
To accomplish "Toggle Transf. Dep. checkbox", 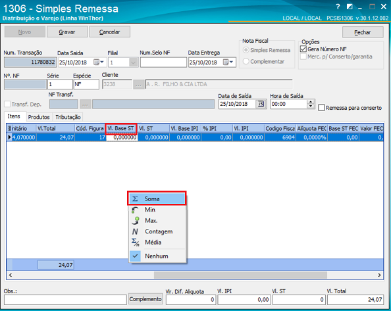I will click(x=7, y=104).
